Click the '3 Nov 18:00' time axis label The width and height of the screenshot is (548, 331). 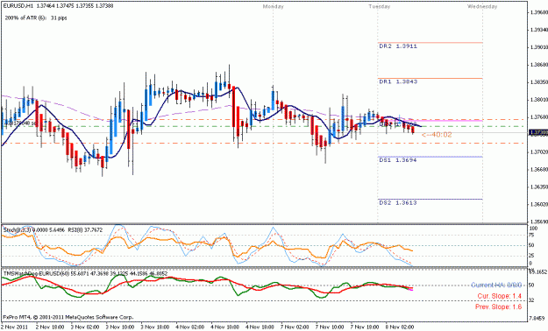pos(155,327)
